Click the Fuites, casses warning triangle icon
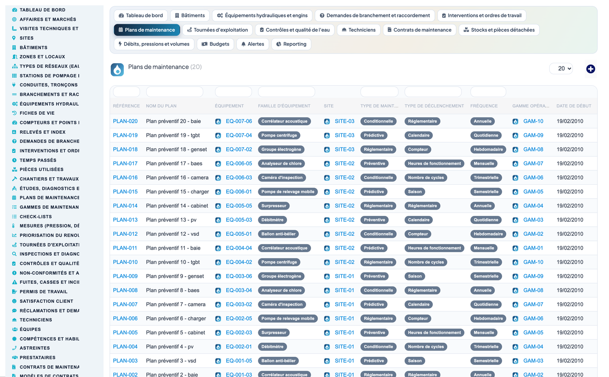Screen dimensions: 609x377 pos(14,282)
